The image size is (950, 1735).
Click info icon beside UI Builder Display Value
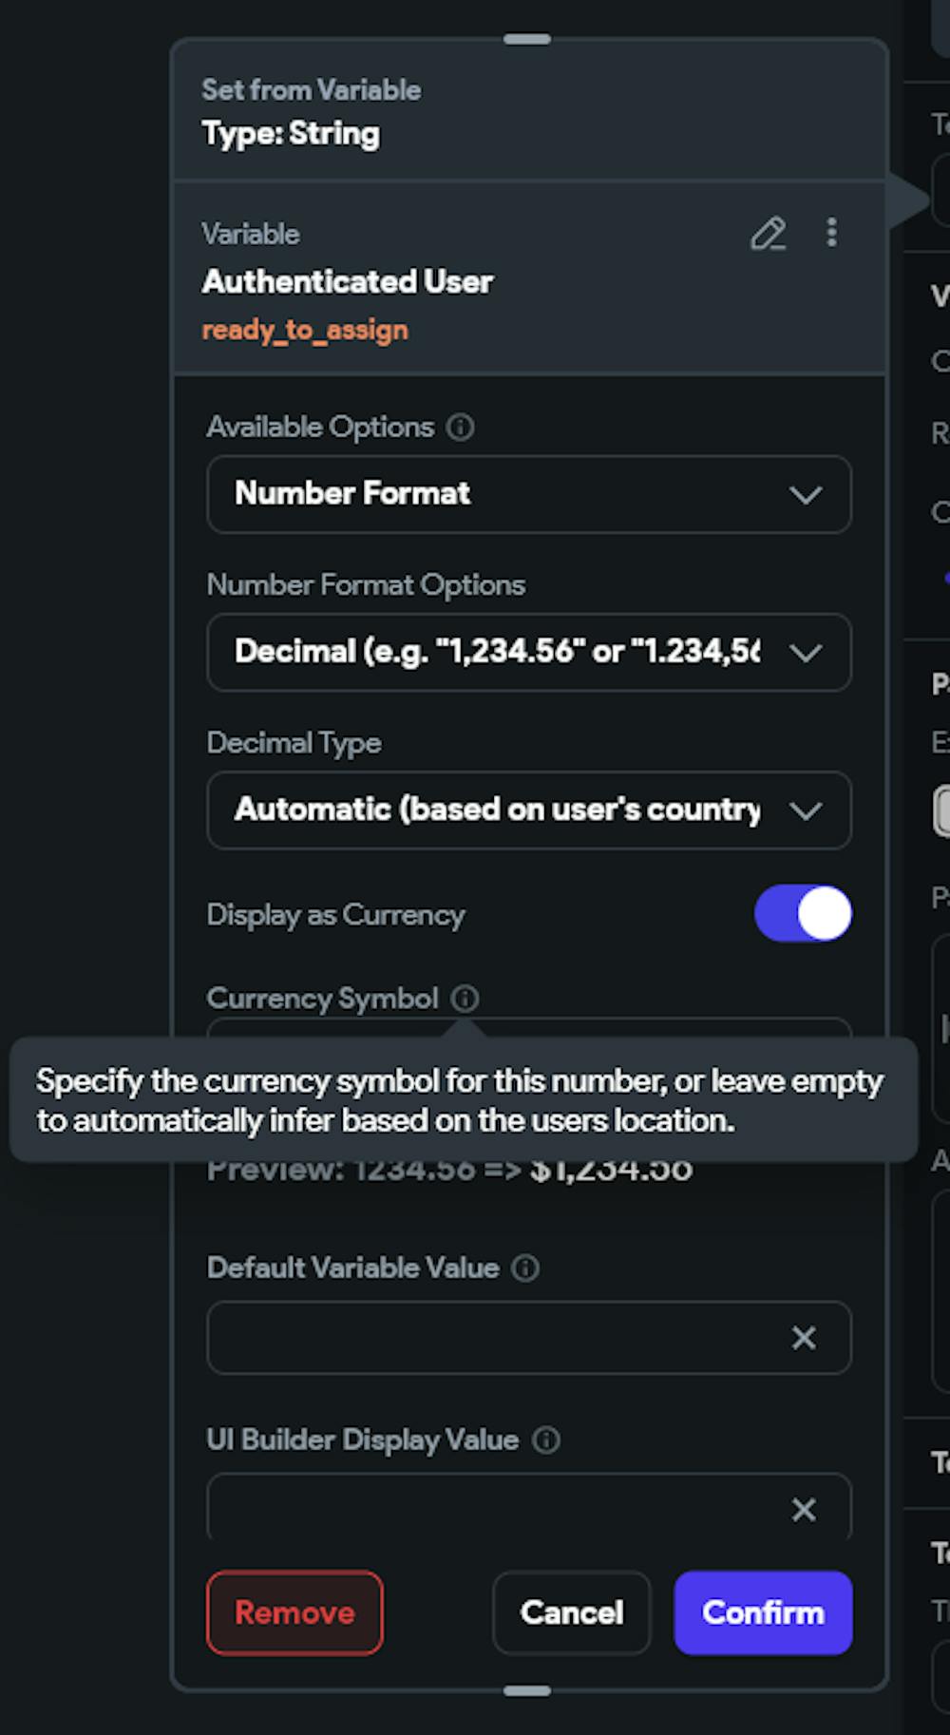click(x=546, y=1440)
